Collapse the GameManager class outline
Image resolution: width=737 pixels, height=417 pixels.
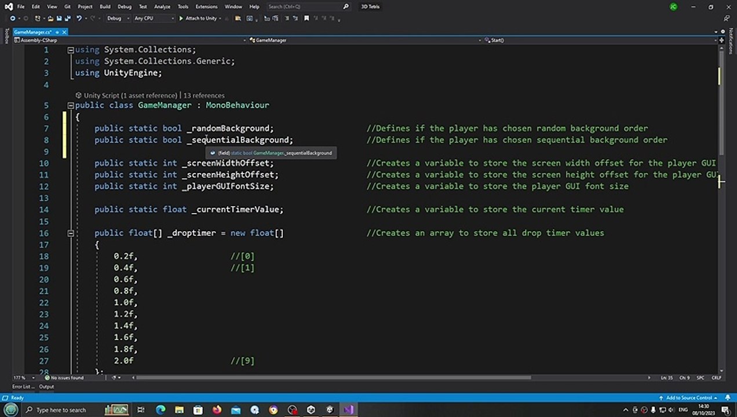click(x=71, y=105)
